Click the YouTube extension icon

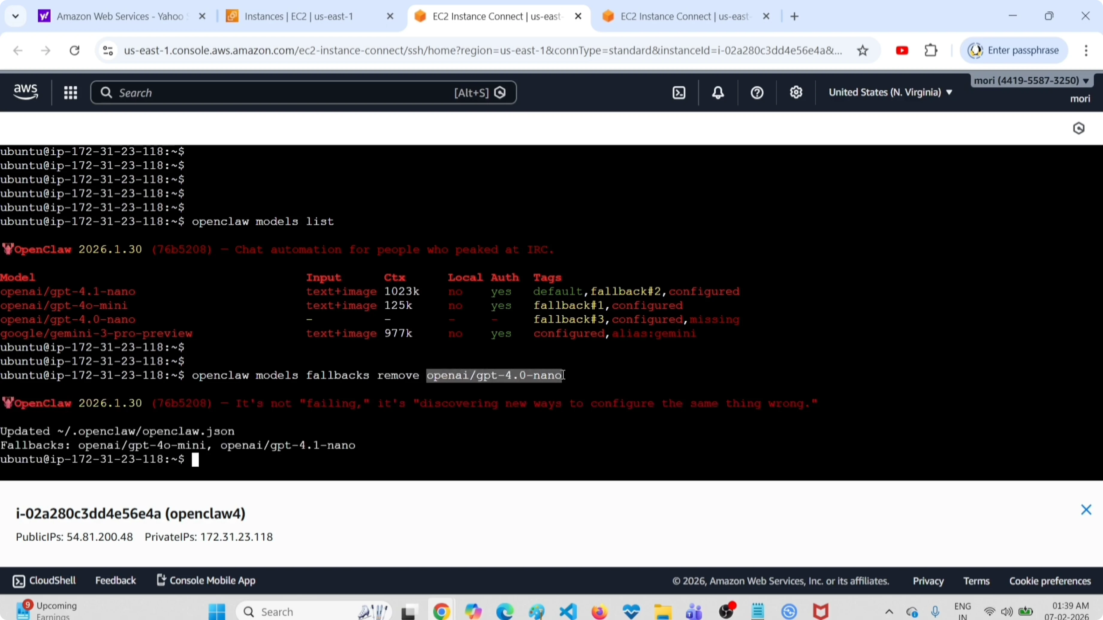(902, 51)
